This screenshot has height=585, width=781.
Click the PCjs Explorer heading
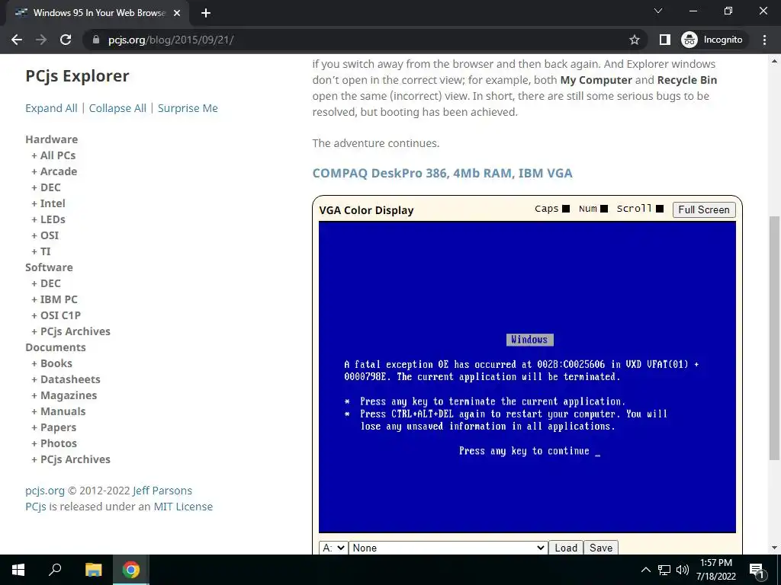point(77,75)
